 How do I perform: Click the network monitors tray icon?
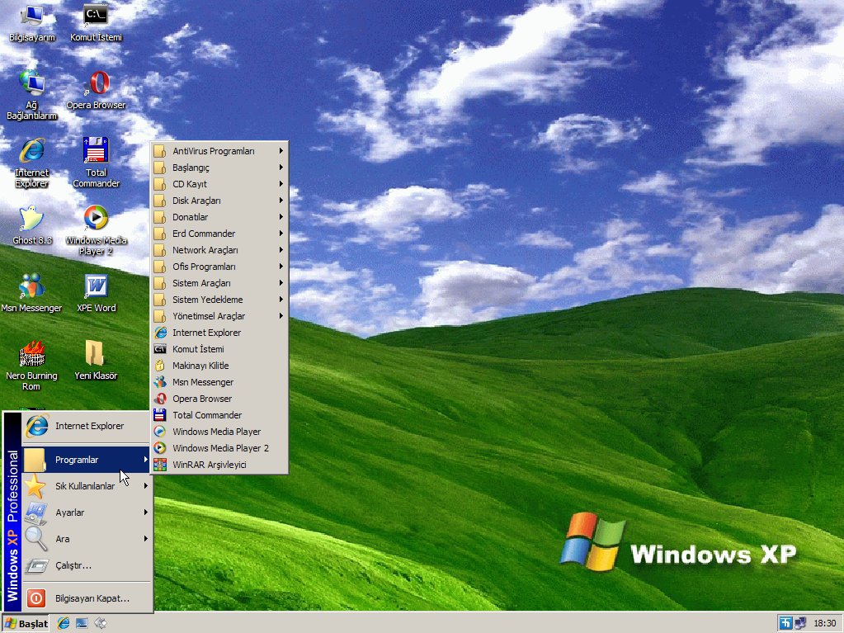(x=800, y=623)
